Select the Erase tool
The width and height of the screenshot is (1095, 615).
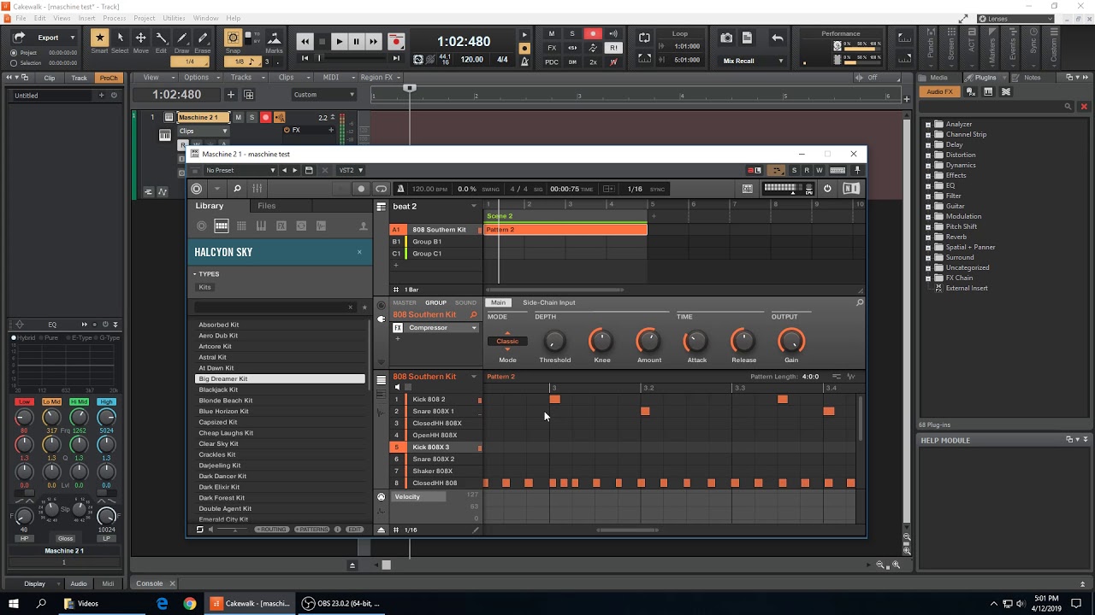click(203, 38)
